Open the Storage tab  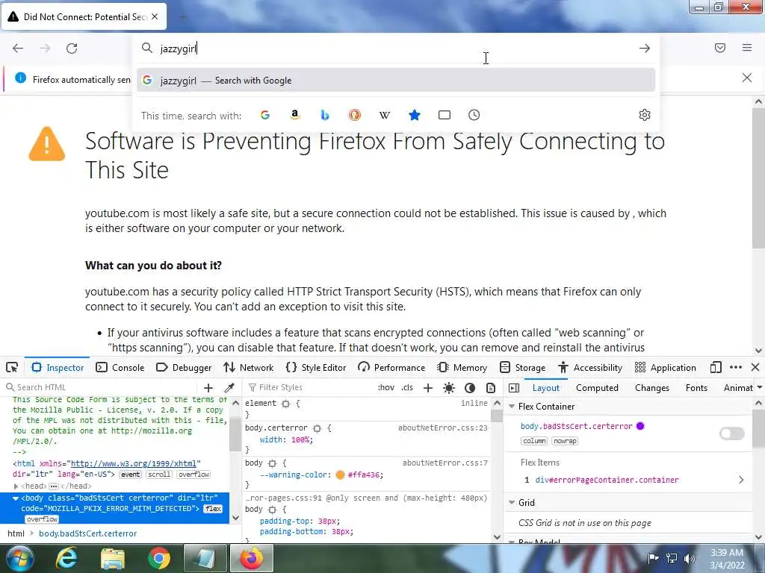click(x=522, y=367)
